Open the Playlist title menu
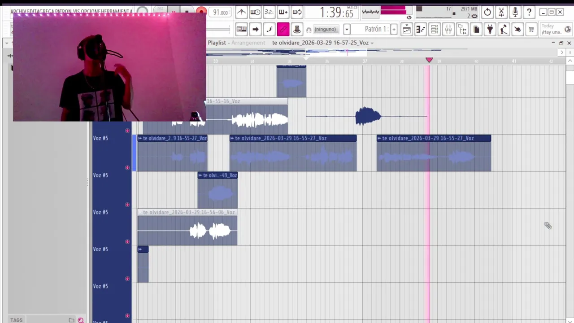 [x=217, y=43]
